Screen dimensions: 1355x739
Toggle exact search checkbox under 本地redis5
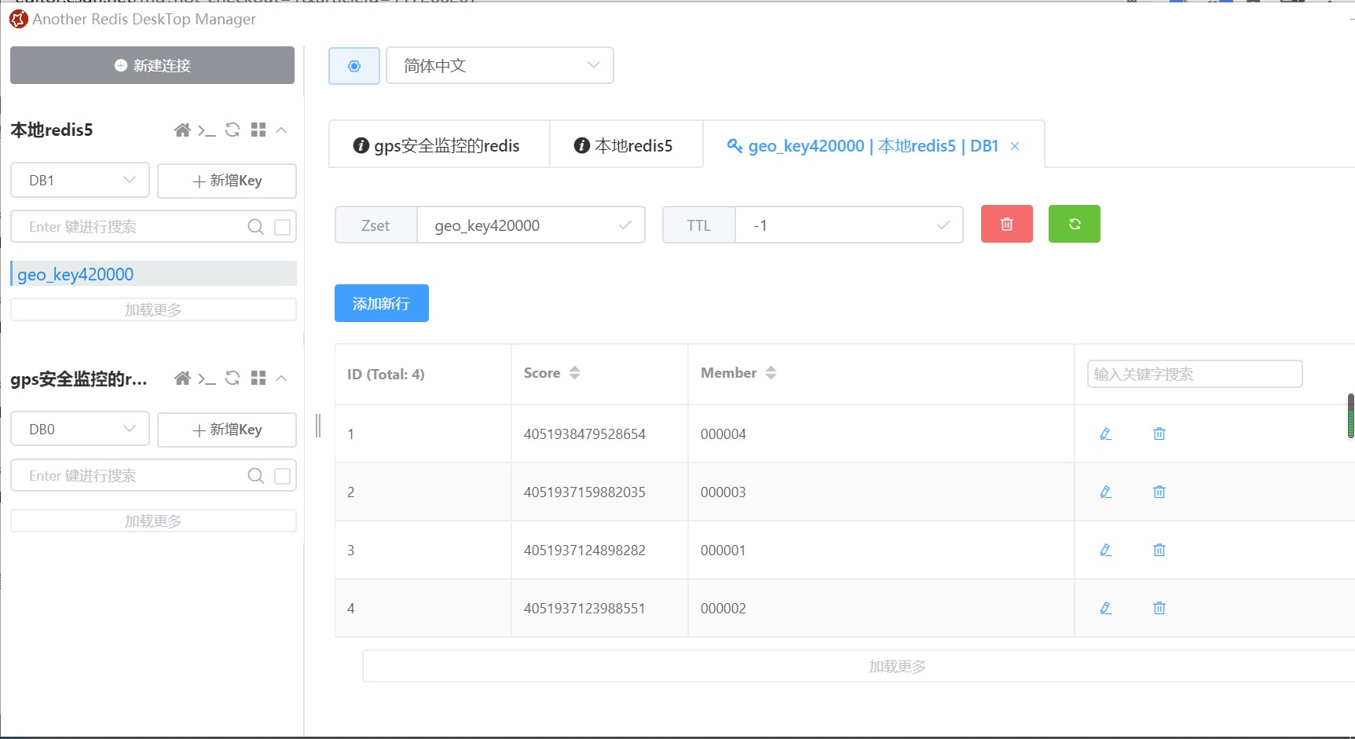(283, 227)
